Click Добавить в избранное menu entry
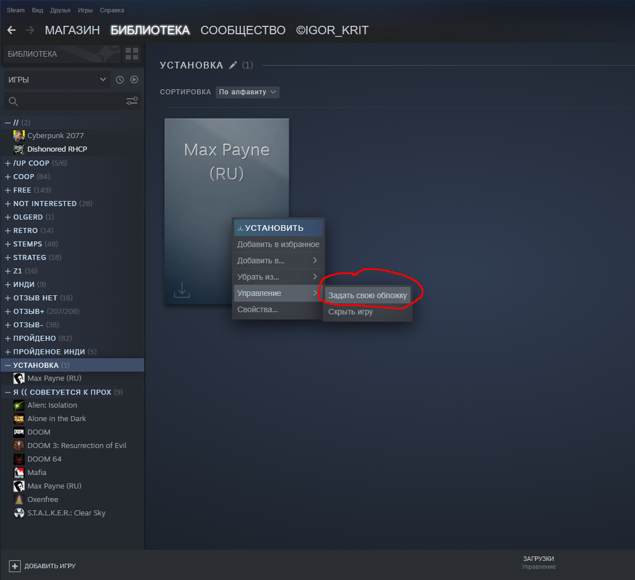Screen dimensions: 635x580 click(278, 244)
